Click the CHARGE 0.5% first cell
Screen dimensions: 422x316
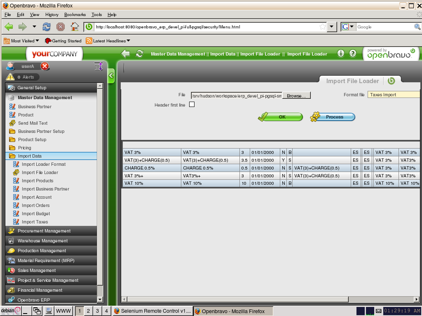tap(152, 168)
